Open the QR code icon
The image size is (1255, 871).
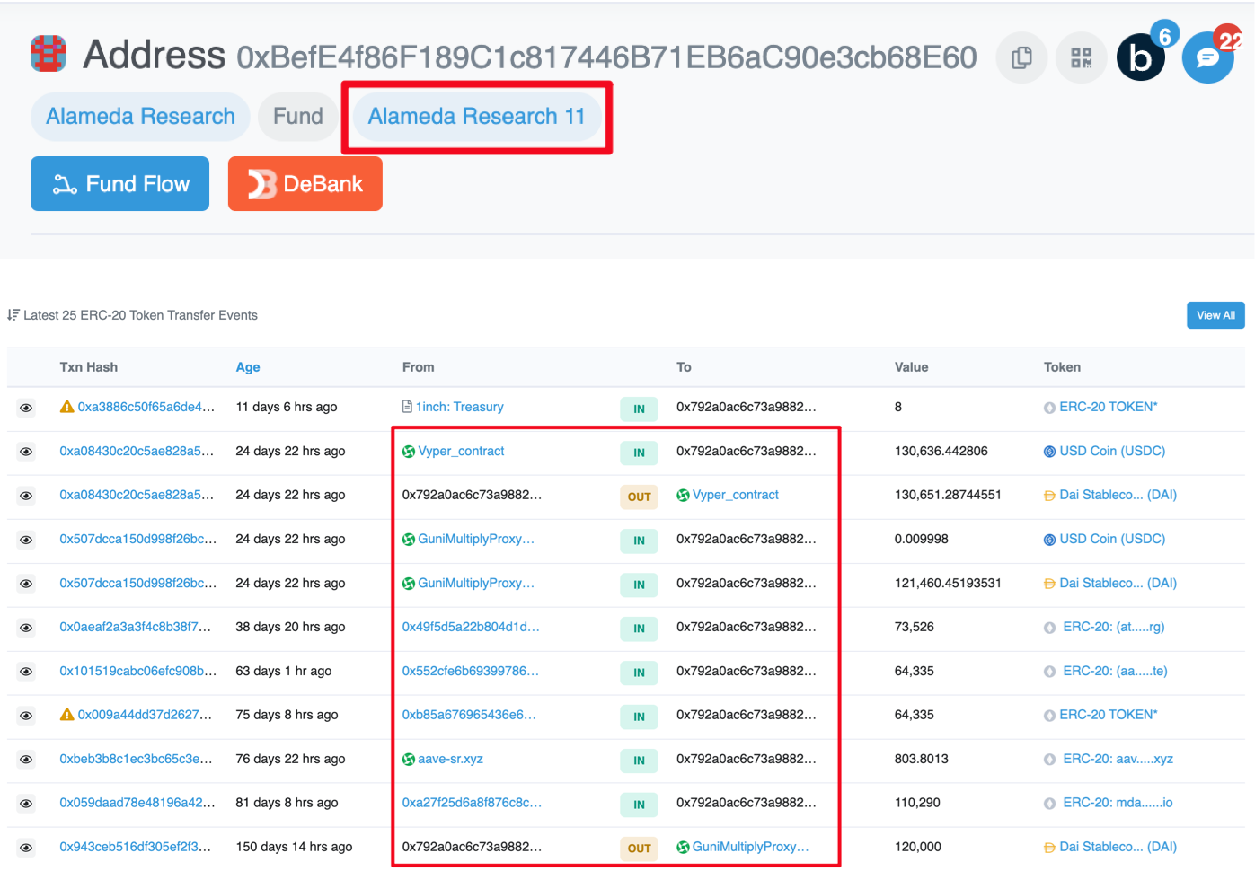[x=1081, y=58]
